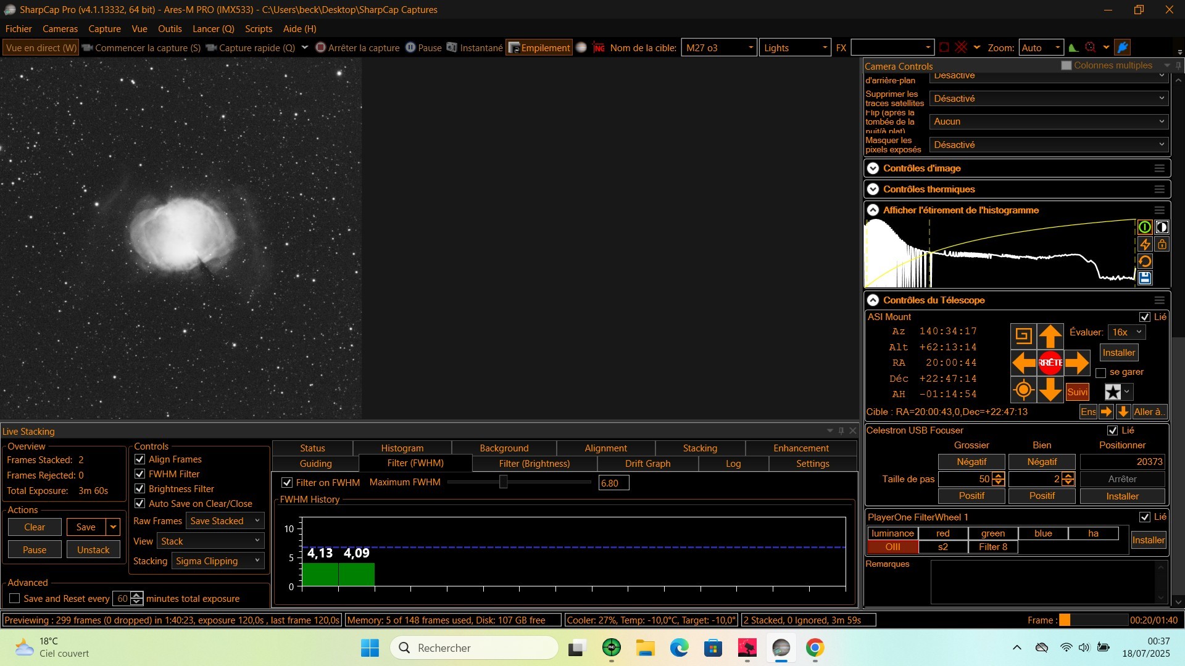Toggle the FWHM Filter checkbox
Image resolution: width=1185 pixels, height=666 pixels.
pos(139,474)
